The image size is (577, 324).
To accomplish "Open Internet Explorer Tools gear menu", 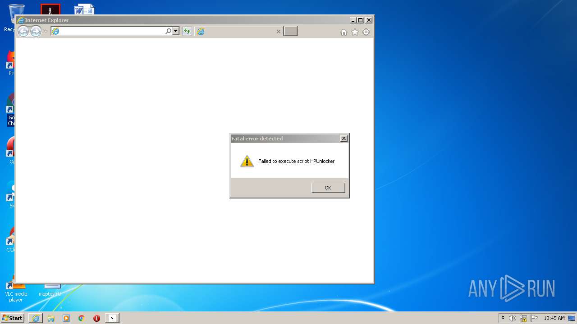I will coord(366,32).
